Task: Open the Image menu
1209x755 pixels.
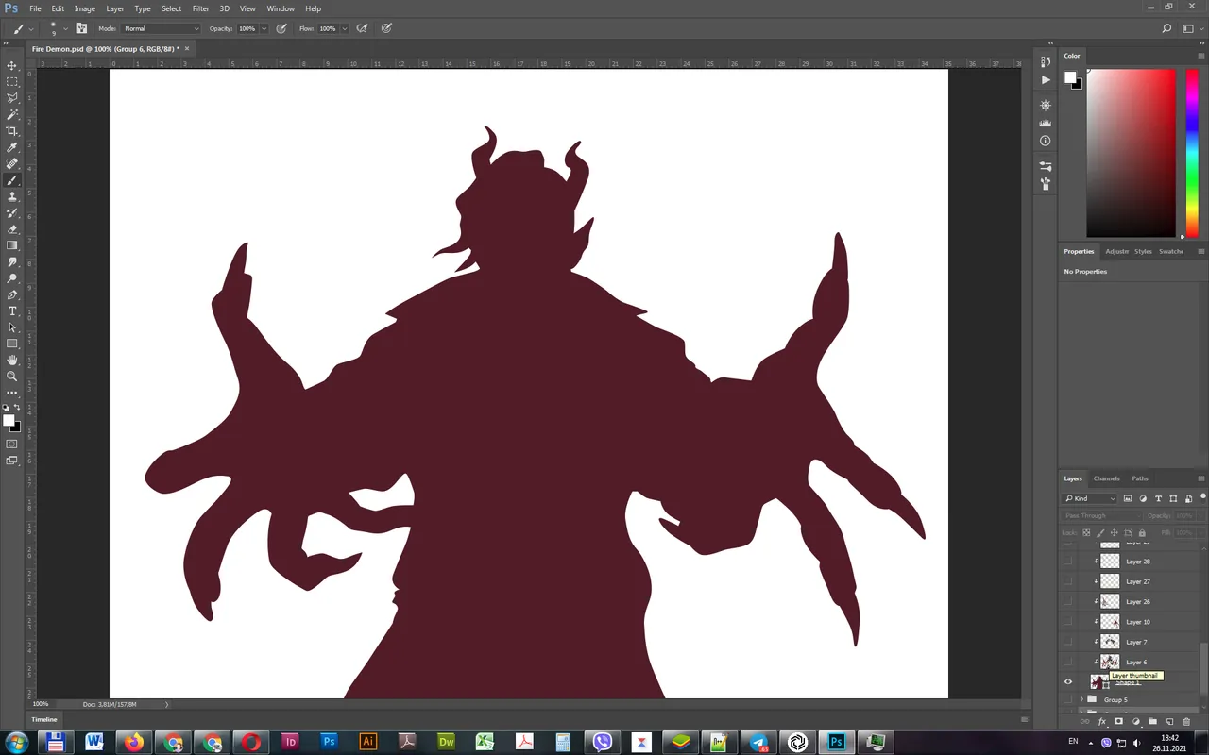Action: [x=85, y=8]
